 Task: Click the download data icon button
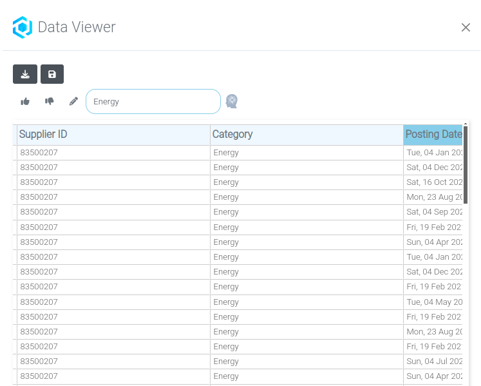coord(25,74)
